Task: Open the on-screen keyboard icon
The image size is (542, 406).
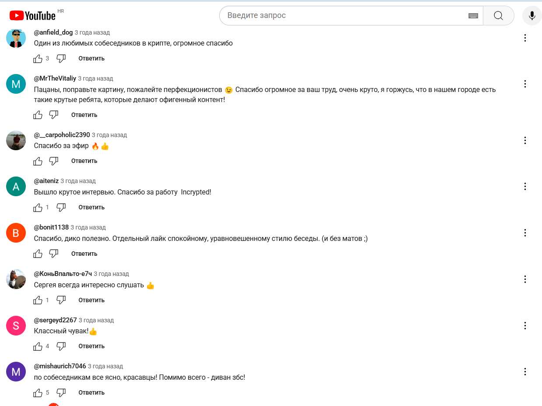Action: 473,16
